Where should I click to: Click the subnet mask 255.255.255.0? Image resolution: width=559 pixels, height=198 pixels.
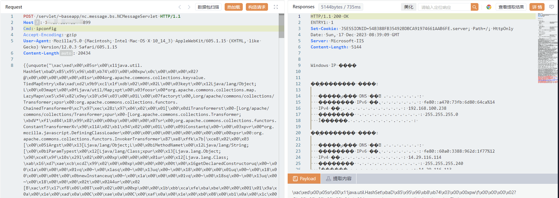442,114
